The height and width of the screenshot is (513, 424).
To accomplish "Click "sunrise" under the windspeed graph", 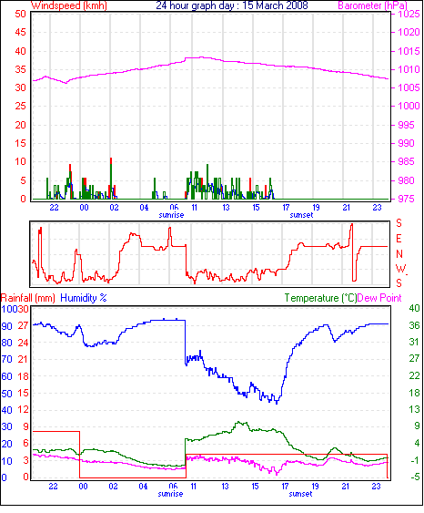I will point(171,215).
